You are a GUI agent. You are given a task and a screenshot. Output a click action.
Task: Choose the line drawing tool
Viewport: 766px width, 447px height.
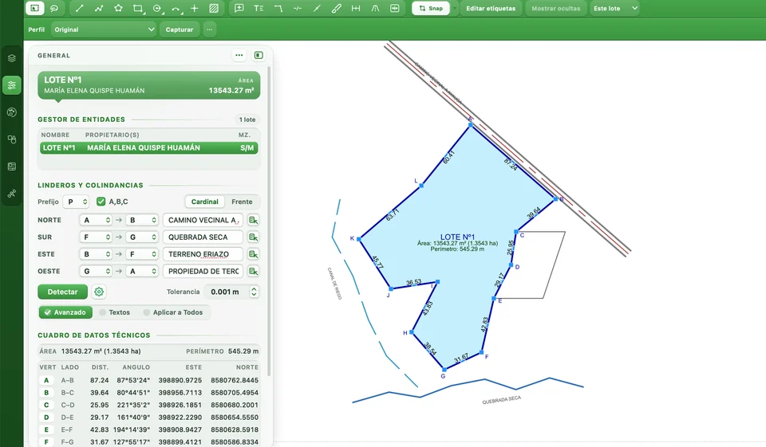(80, 8)
